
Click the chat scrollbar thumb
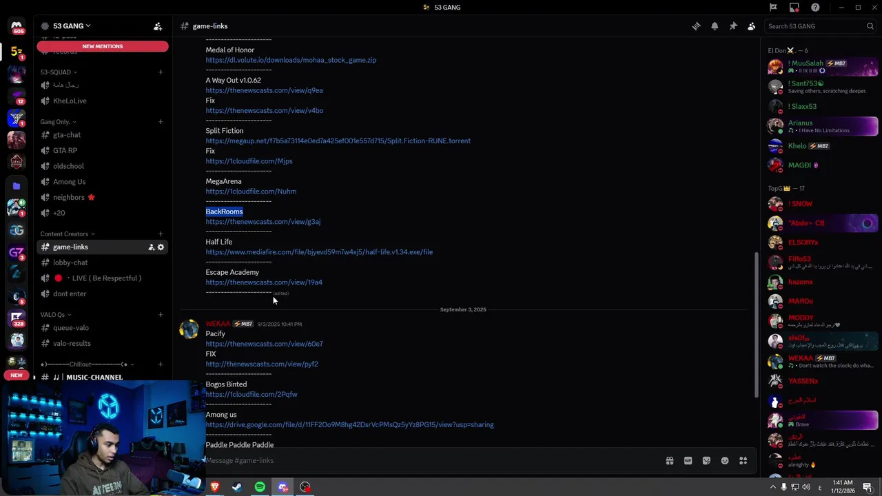(x=756, y=324)
